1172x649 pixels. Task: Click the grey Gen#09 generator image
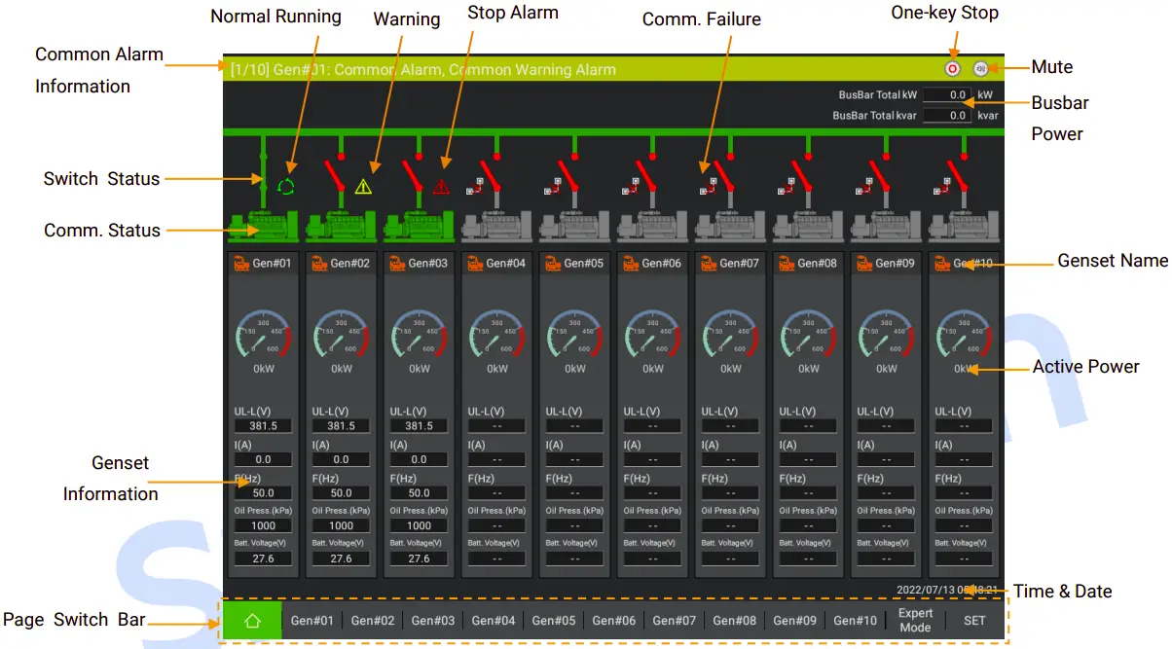click(886, 225)
